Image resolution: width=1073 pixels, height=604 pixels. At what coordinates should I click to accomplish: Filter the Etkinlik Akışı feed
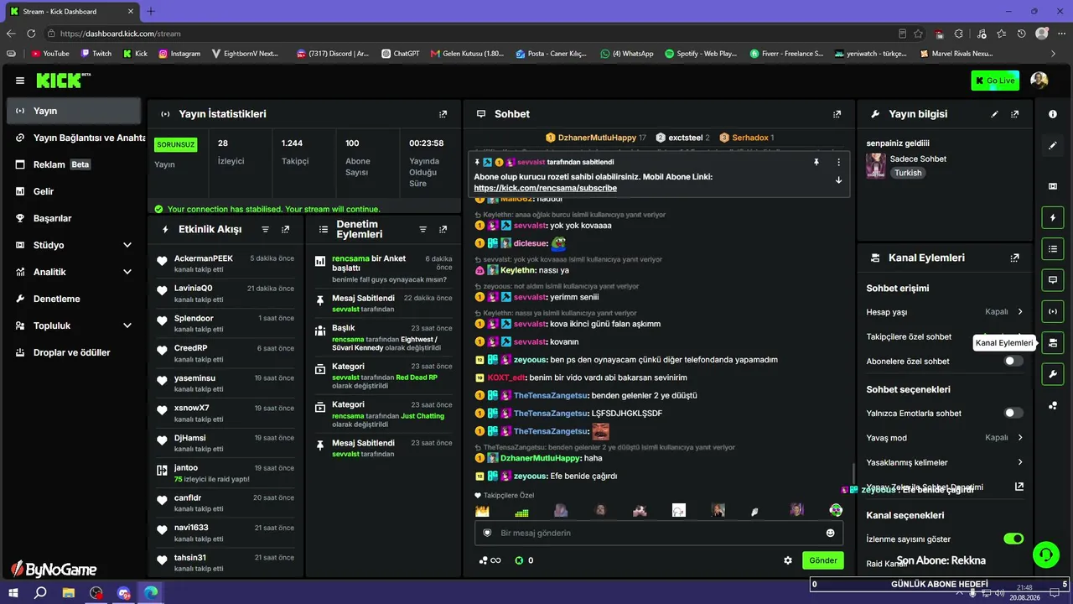266,229
